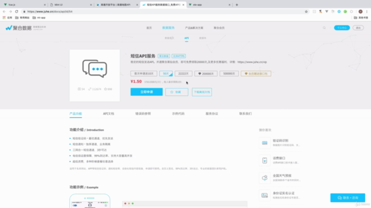Close the ele-app tab
The height and width of the screenshot is (208, 371).
230,5
